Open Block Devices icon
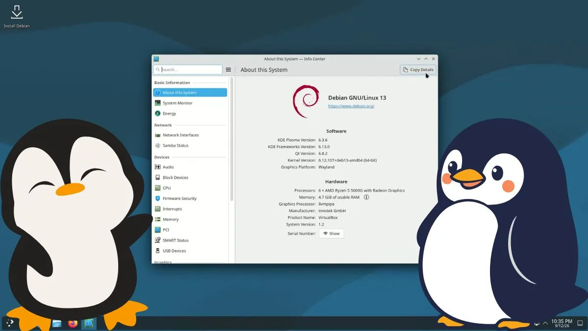This screenshot has width=588, height=331. pyautogui.click(x=158, y=178)
